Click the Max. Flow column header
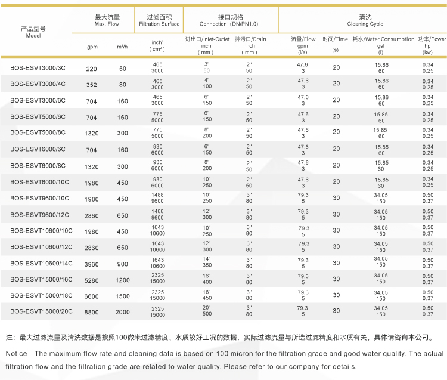The image size is (447, 380). 107,20
